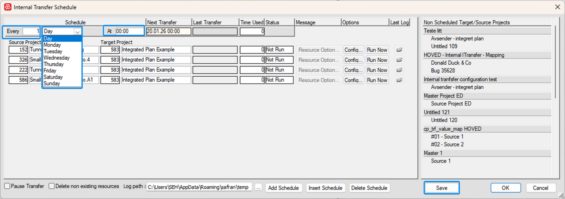This screenshot has width=565, height=199.
Task: Select Friday in the day list
Action: (50, 71)
